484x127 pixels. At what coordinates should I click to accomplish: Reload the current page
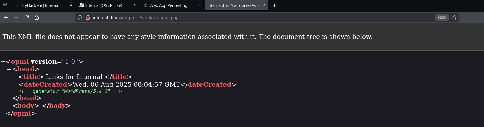click(27, 17)
